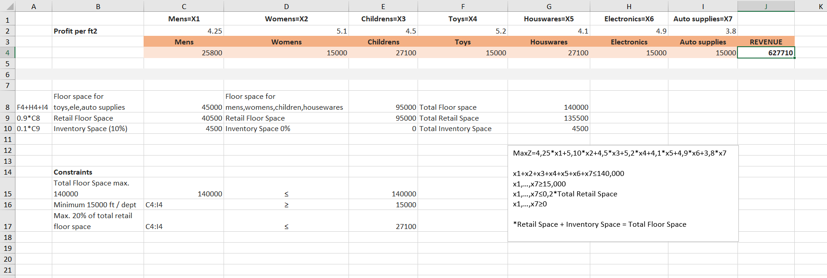Select the Inventory Space 0% label
The image size is (827, 278).
pyautogui.click(x=286, y=128)
